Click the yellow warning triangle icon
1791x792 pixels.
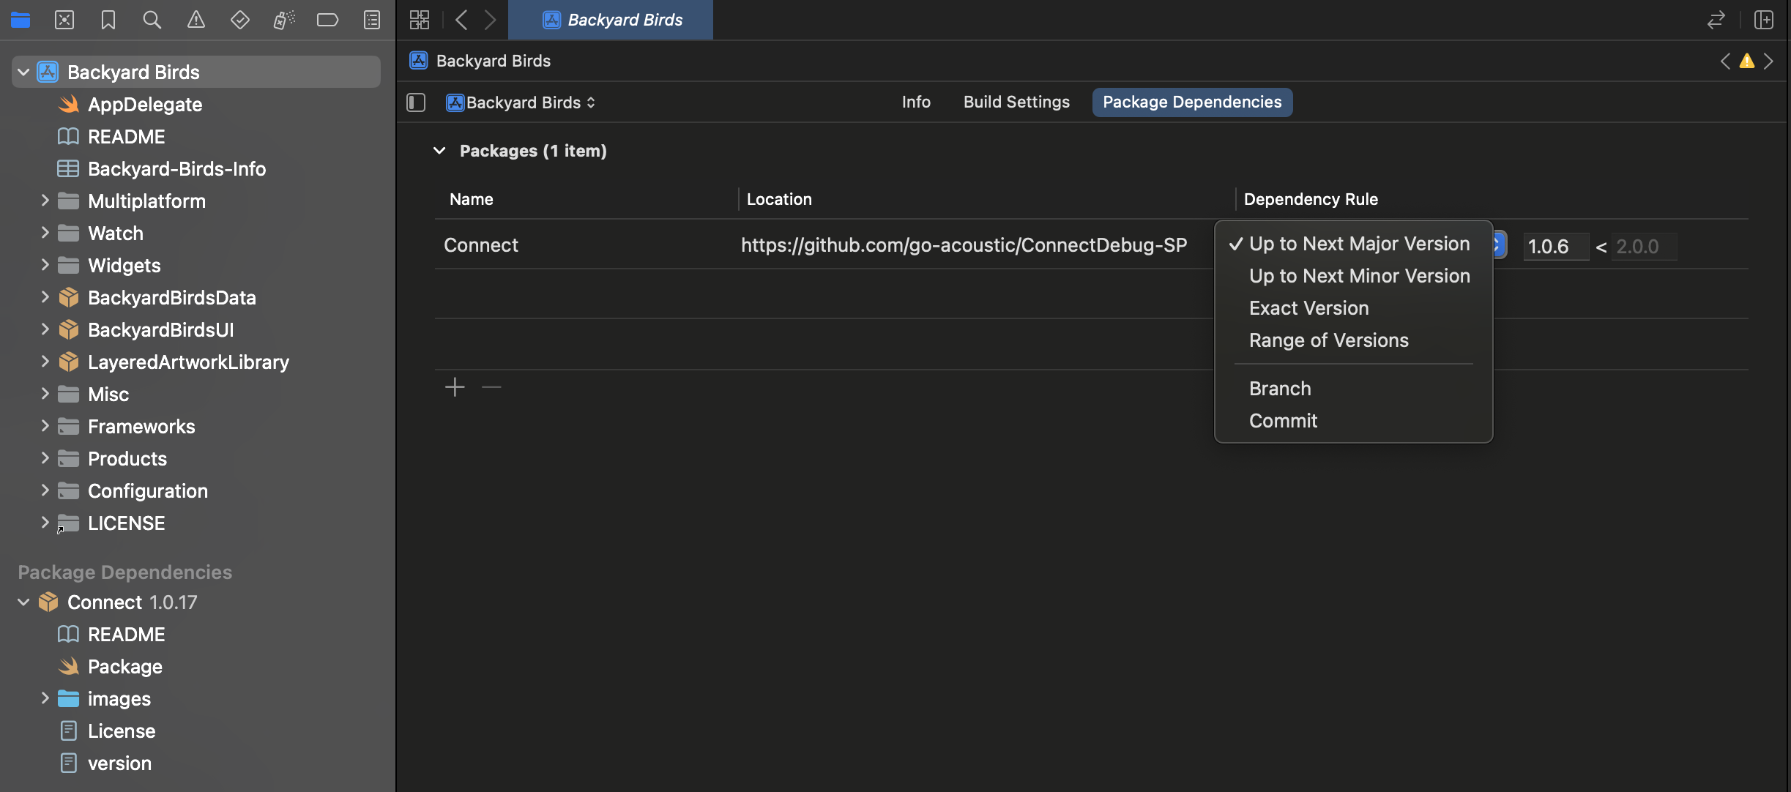pos(1747,61)
